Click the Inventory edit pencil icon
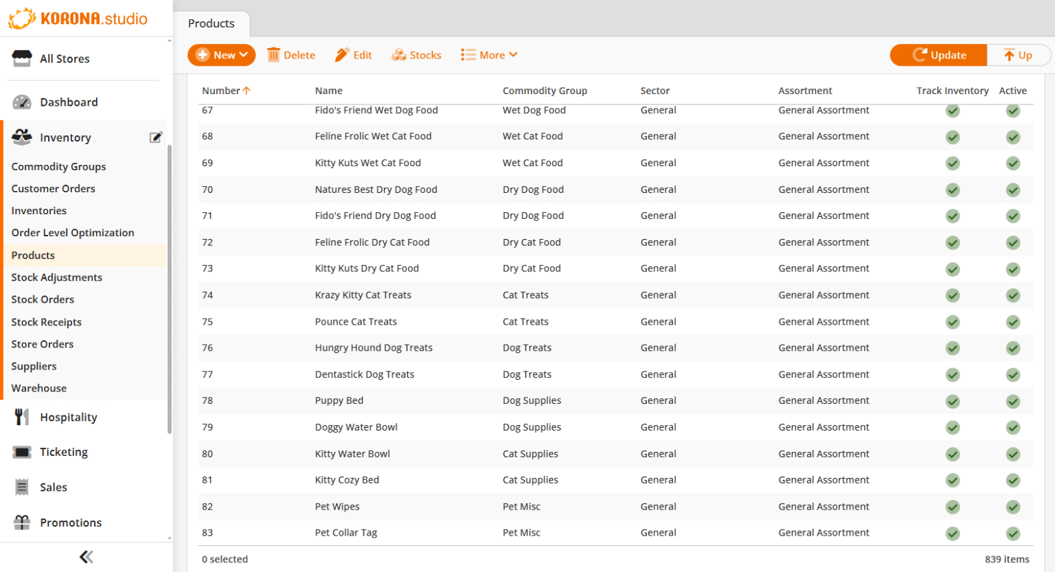The width and height of the screenshot is (1055, 572). [x=156, y=137]
